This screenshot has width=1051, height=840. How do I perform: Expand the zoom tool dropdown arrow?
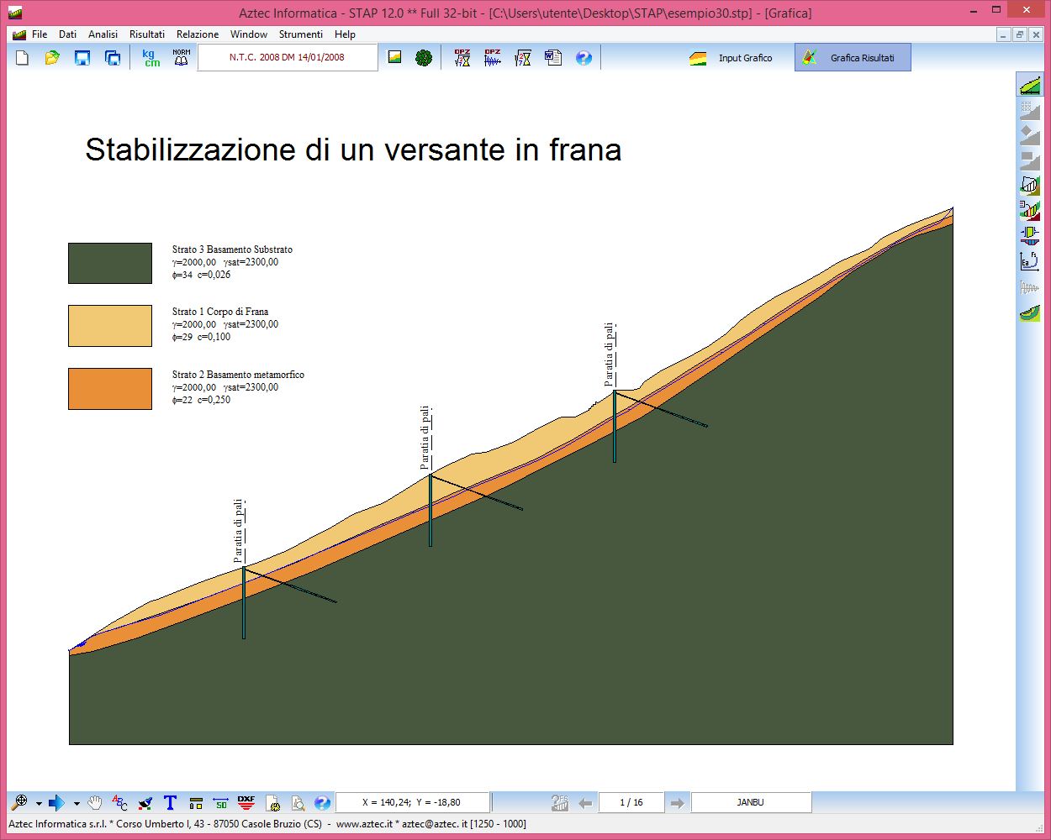click(x=39, y=804)
